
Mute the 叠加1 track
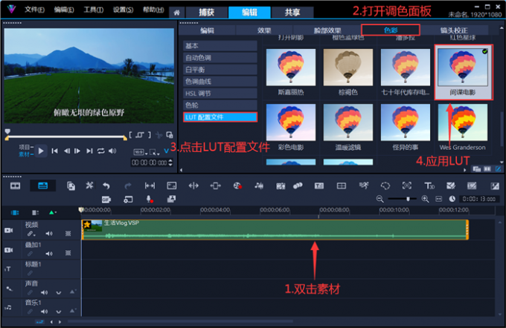pos(49,254)
